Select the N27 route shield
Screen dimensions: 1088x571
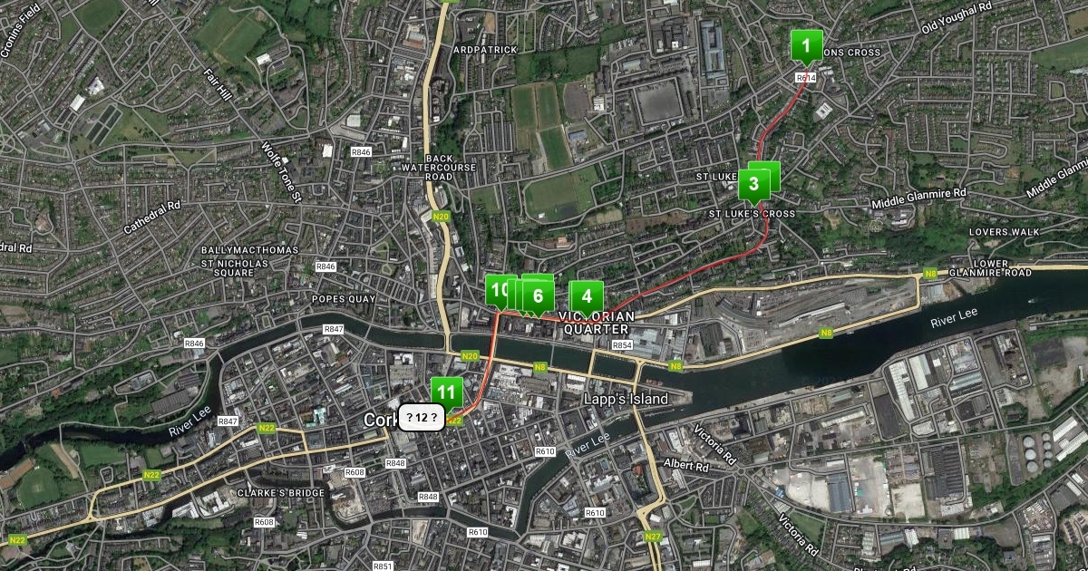(x=654, y=537)
